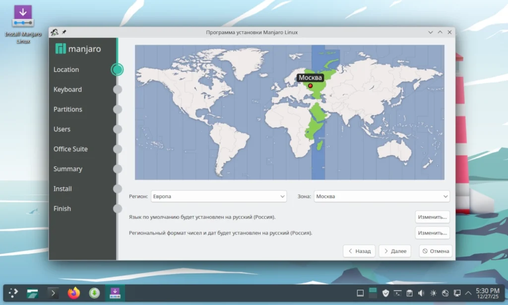Show hidden system tray icons arrow
508x305 pixels.
pyautogui.click(x=468, y=293)
